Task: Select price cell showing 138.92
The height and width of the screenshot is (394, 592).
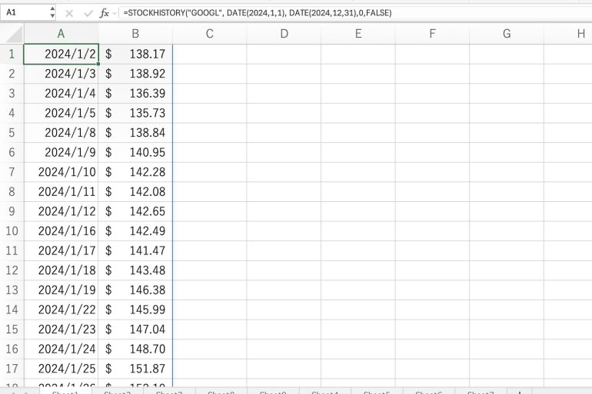Action: (135, 74)
